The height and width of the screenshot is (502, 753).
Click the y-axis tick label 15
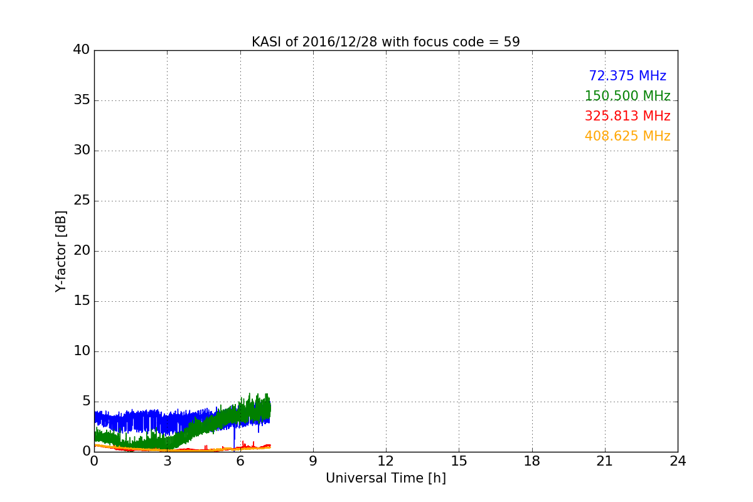tap(82, 301)
